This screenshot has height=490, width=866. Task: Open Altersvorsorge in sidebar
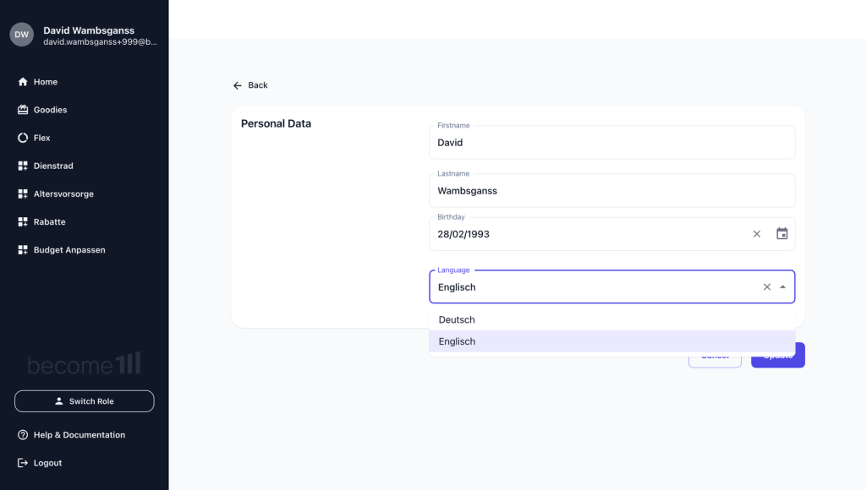63,193
